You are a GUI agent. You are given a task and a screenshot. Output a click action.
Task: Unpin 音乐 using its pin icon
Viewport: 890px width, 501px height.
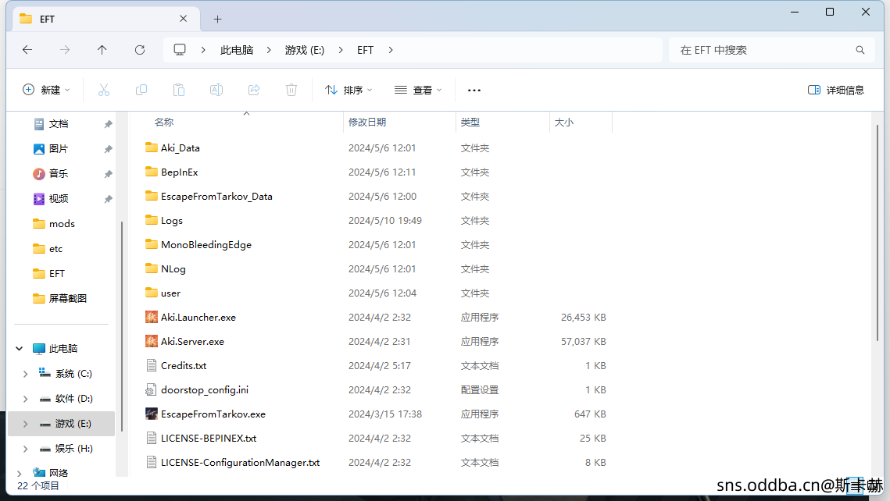pyautogui.click(x=108, y=174)
